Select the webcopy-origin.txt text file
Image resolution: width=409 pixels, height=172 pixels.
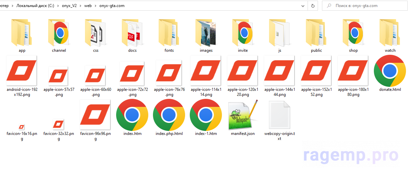(279, 115)
